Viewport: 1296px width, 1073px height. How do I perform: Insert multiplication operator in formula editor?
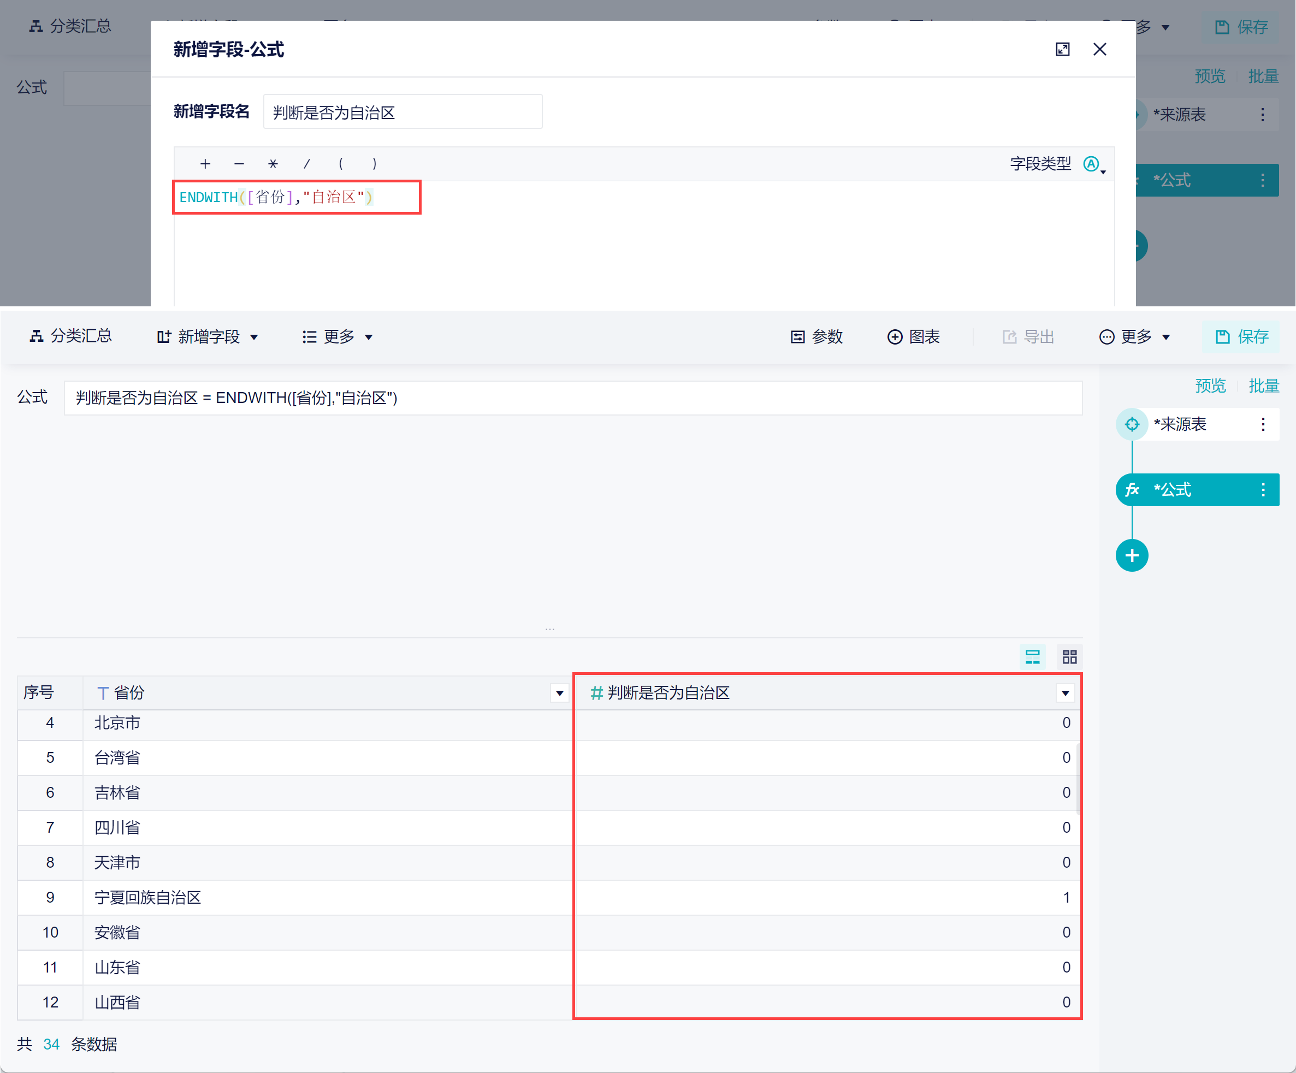(x=273, y=163)
